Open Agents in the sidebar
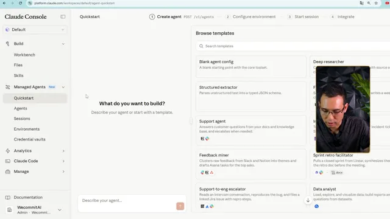The height and width of the screenshot is (219, 390). (20, 108)
